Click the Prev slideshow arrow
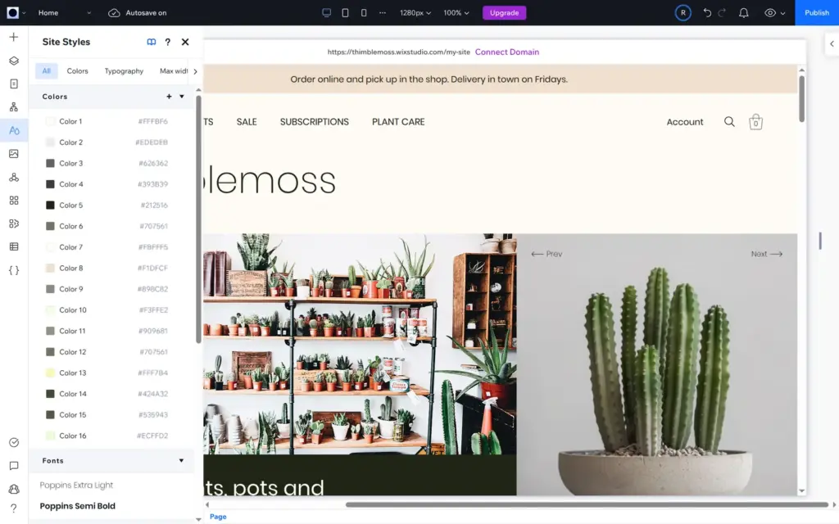 [546, 254]
